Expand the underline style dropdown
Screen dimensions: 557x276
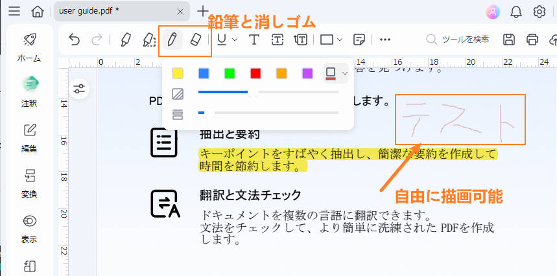click(235, 40)
